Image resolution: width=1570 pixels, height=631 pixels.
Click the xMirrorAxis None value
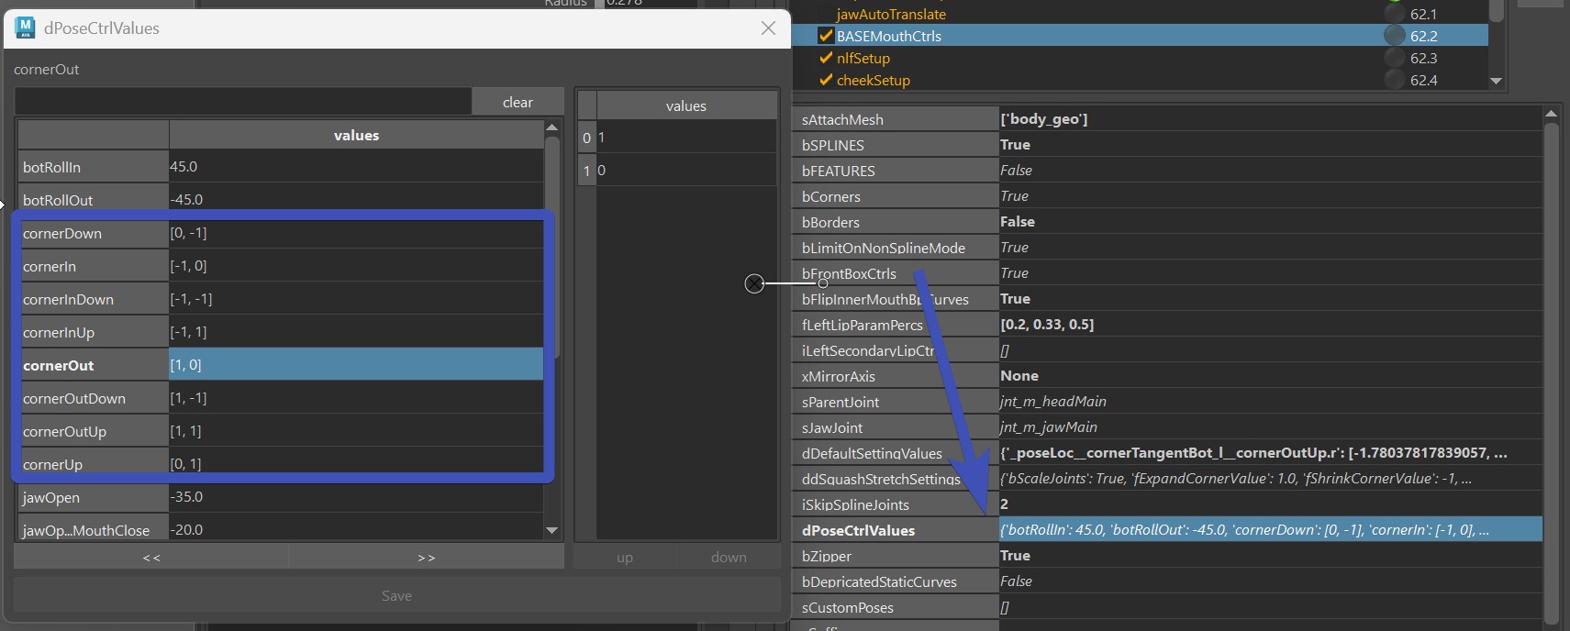click(x=1019, y=376)
